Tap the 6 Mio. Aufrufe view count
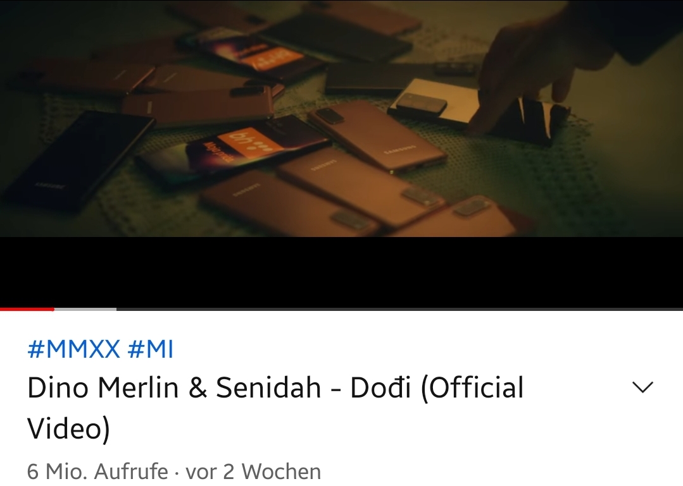This screenshot has width=683, height=486. (x=97, y=471)
